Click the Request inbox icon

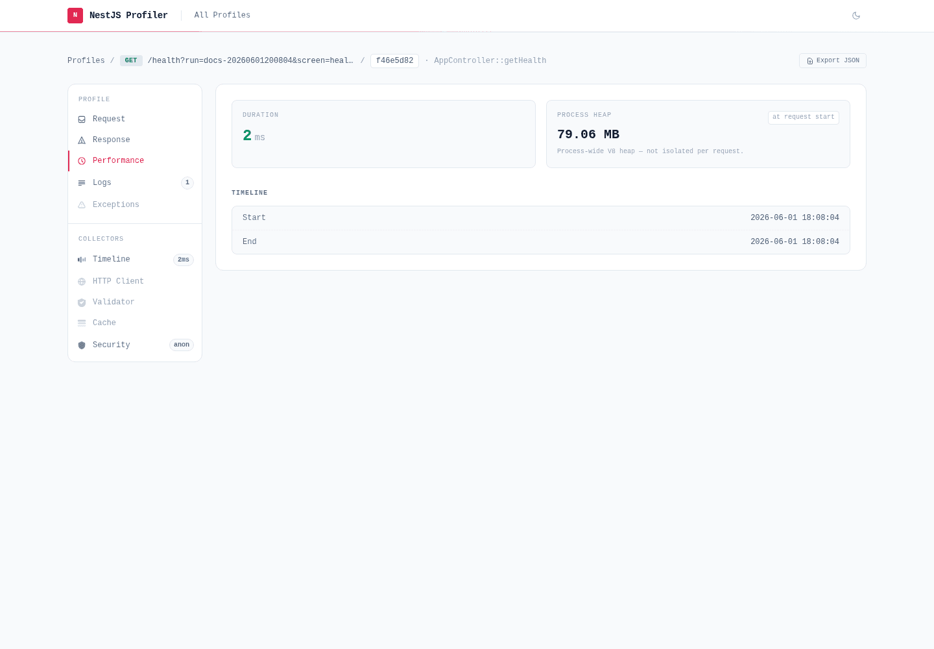82,119
